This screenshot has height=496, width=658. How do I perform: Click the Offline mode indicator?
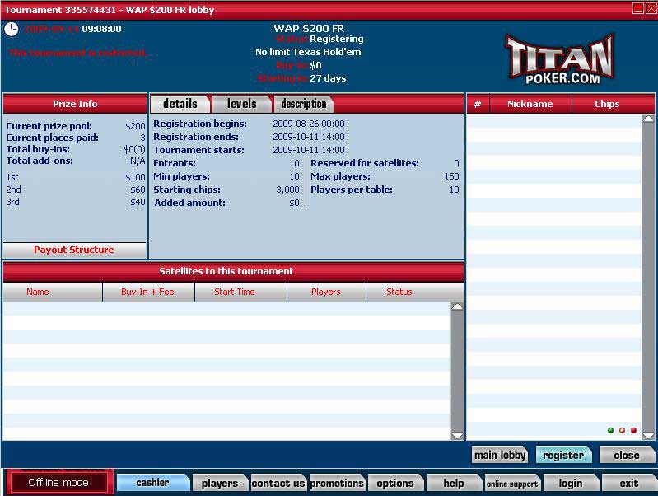pyautogui.click(x=58, y=483)
